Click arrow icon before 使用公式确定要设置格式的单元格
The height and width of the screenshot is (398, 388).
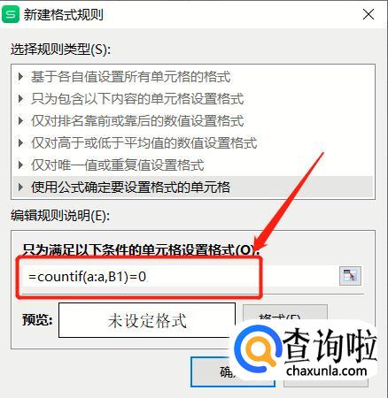pos(20,187)
